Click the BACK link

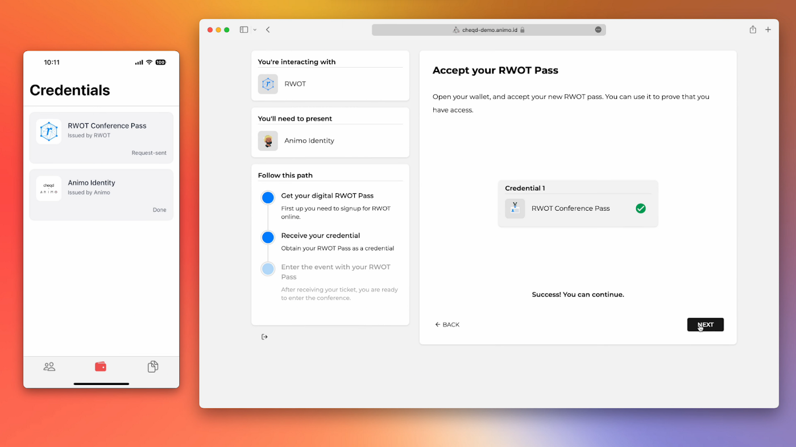point(447,325)
